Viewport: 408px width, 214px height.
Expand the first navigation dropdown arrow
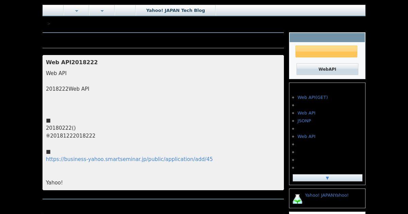point(76,11)
